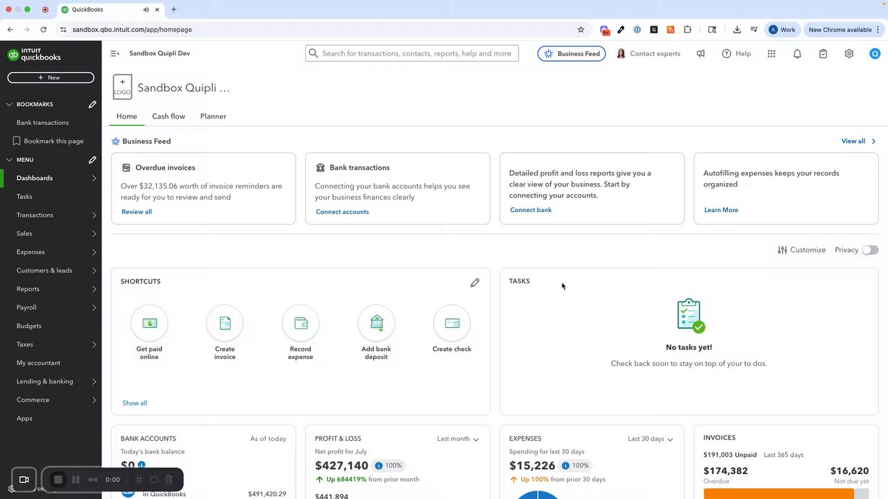The width and height of the screenshot is (888, 499).
Task: Reload the page in Chrome
Action: click(43, 30)
